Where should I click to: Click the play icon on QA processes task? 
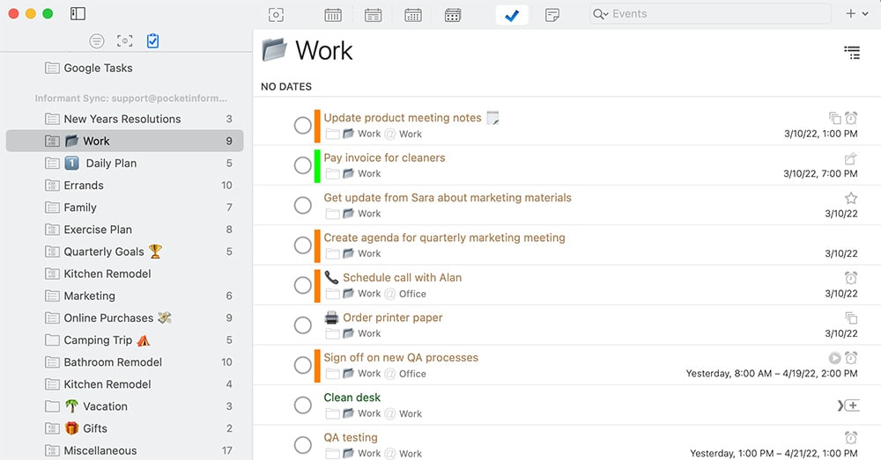[834, 358]
